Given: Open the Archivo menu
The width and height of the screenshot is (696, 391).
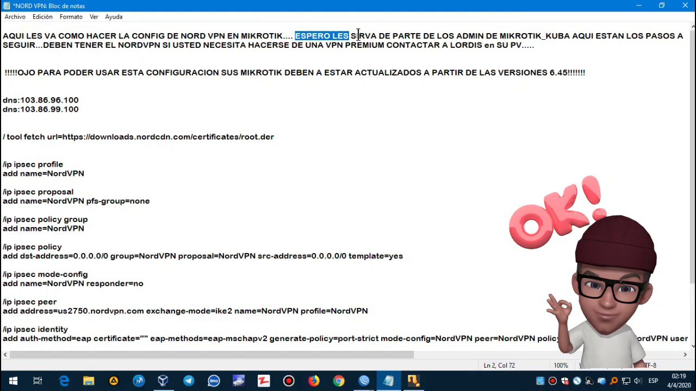Looking at the screenshot, I should pyautogui.click(x=15, y=17).
